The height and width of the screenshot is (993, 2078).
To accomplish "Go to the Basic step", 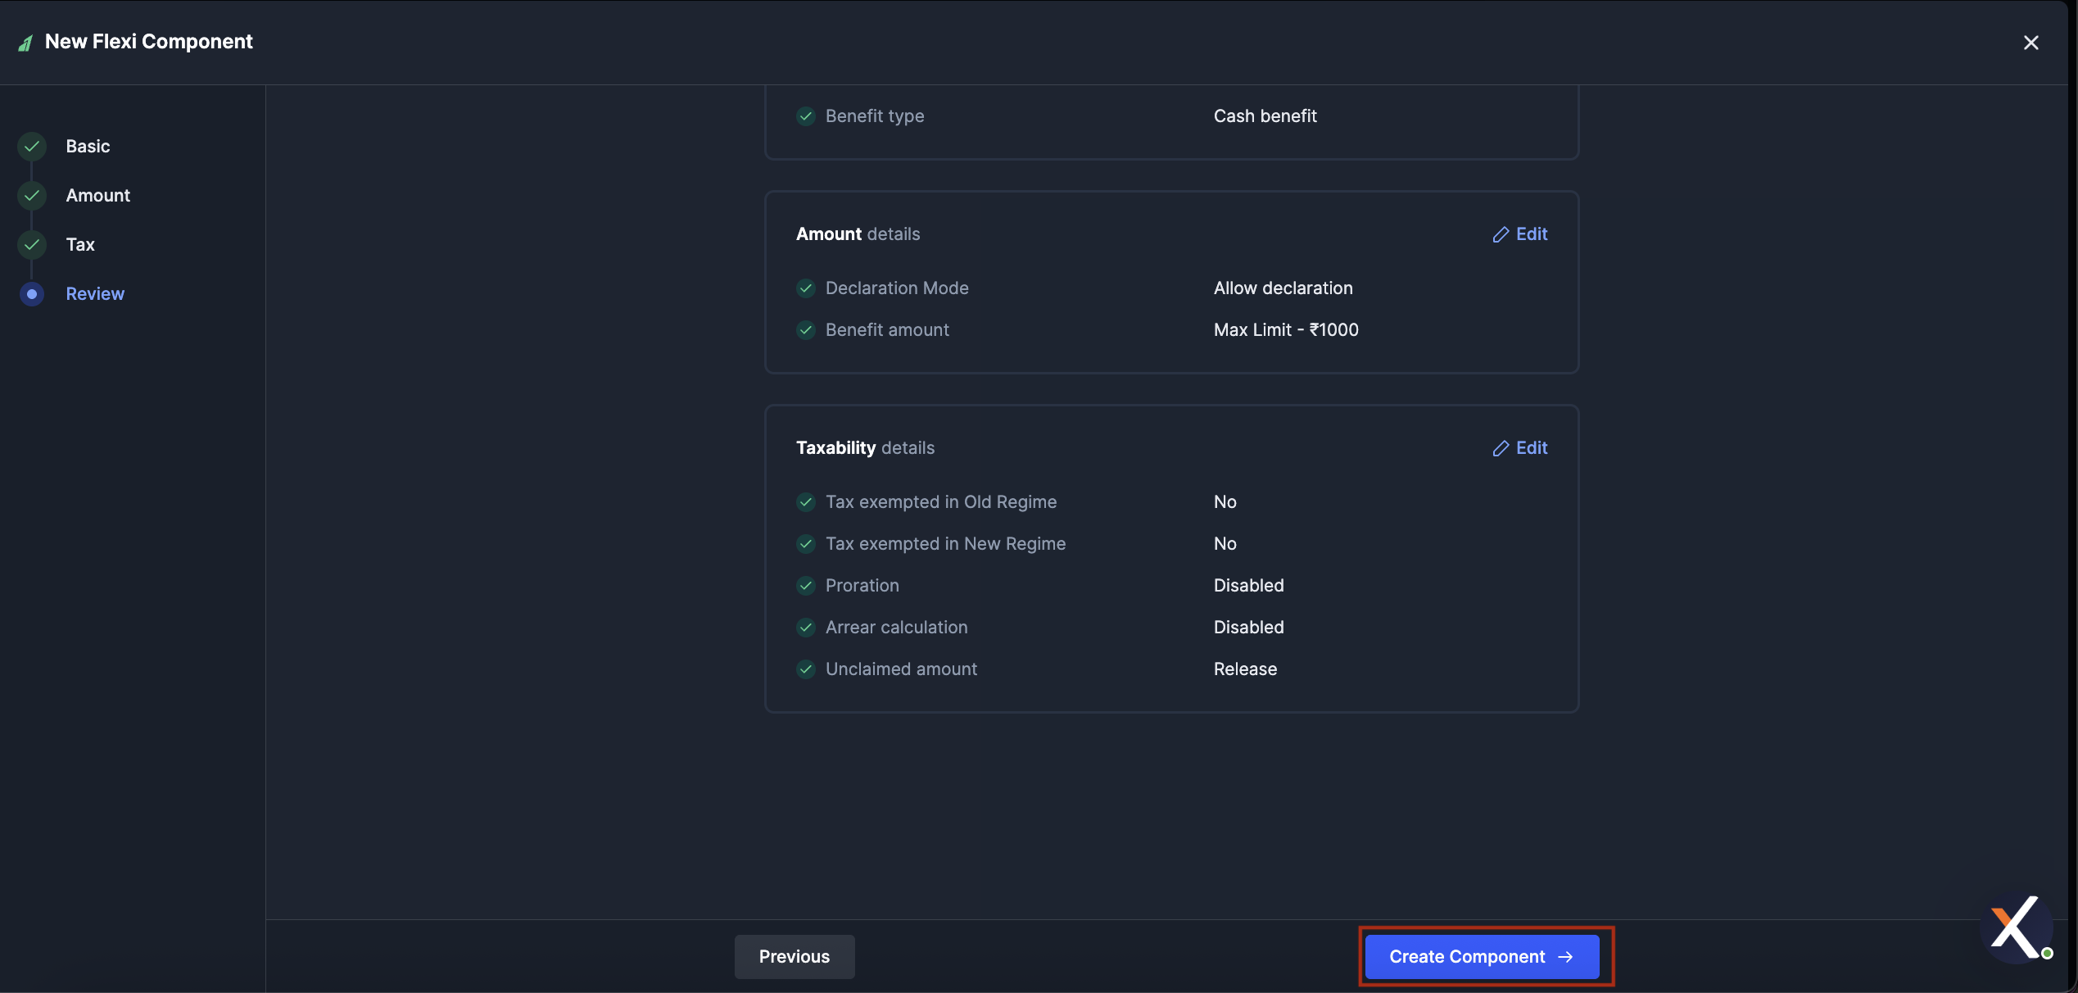I will (88, 147).
